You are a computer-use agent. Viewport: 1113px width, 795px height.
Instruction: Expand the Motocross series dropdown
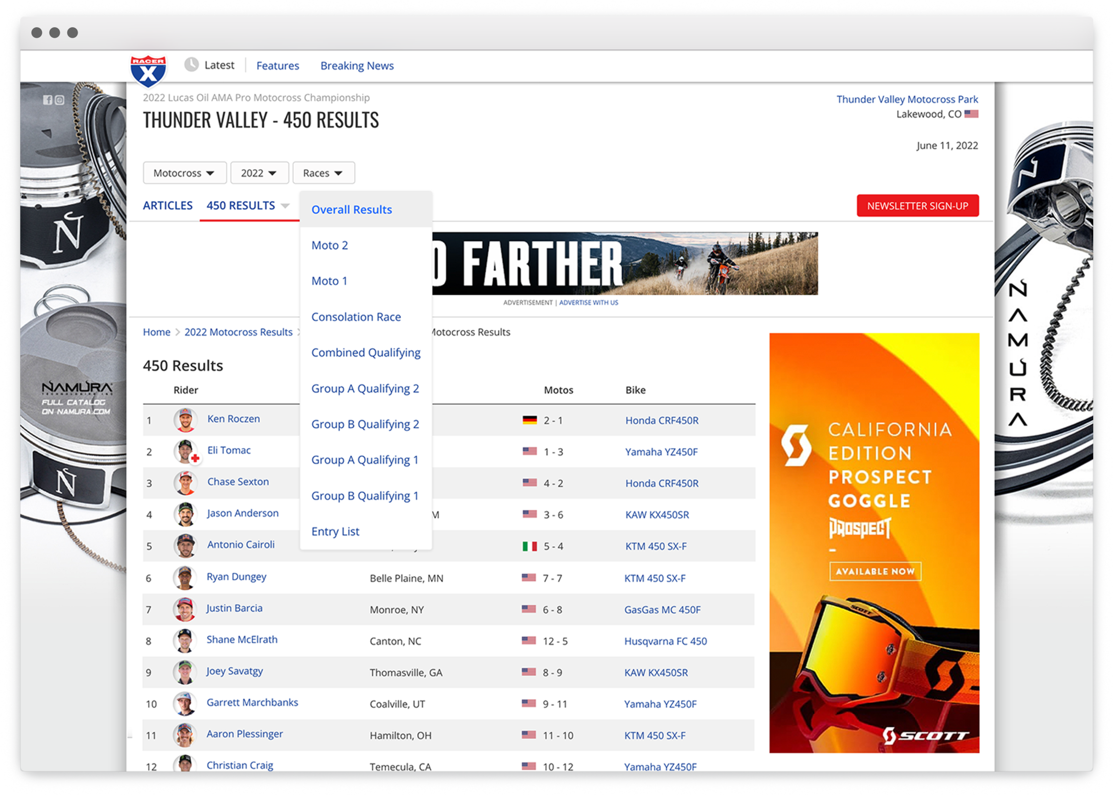coord(184,173)
